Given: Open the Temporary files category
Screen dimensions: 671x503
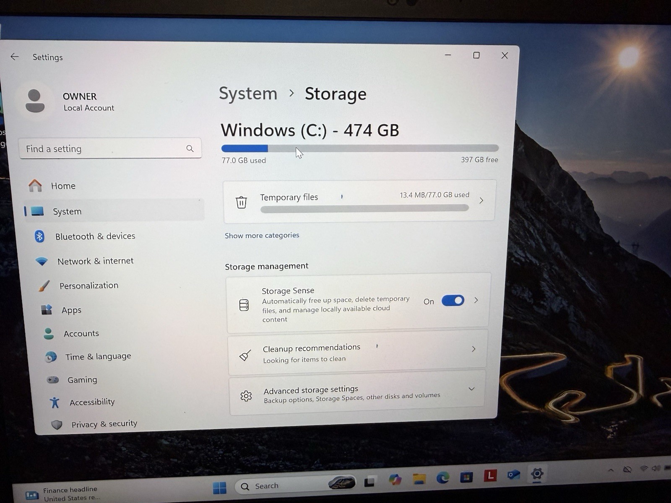Looking at the screenshot, I should [x=359, y=200].
